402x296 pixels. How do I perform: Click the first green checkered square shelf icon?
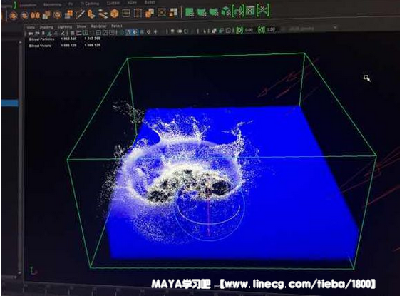pyautogui.click(x=190, y=12)
